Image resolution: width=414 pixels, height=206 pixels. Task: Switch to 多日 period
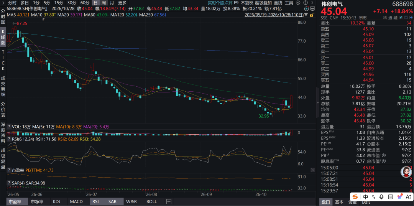[x=25, y=3]
